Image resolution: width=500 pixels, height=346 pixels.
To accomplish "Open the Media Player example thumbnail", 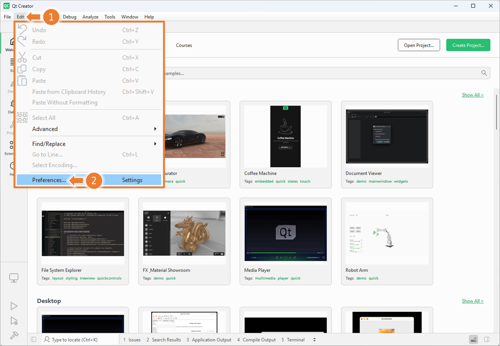I will pyautogui.click(x=286, y=233).
